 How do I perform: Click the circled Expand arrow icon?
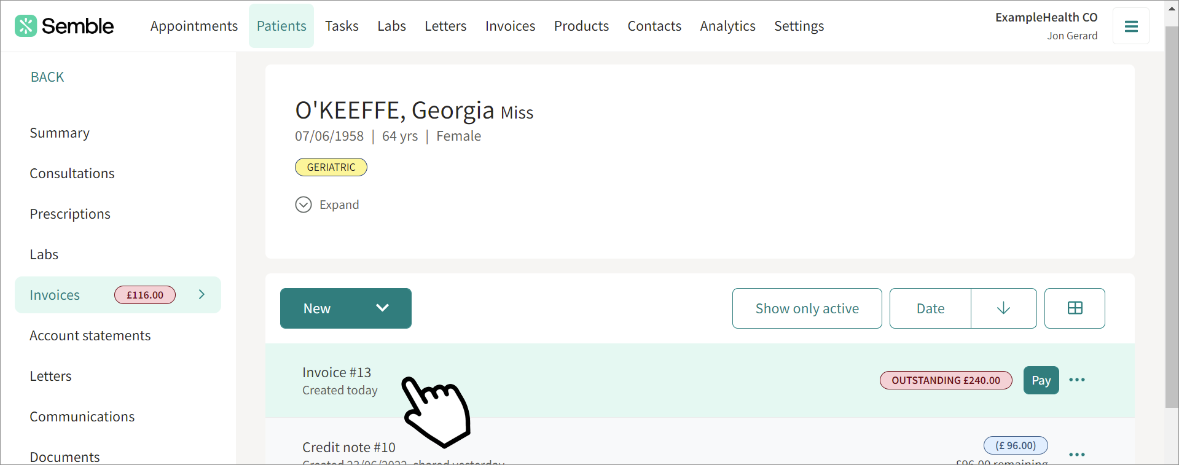click(x=304, y=205)
